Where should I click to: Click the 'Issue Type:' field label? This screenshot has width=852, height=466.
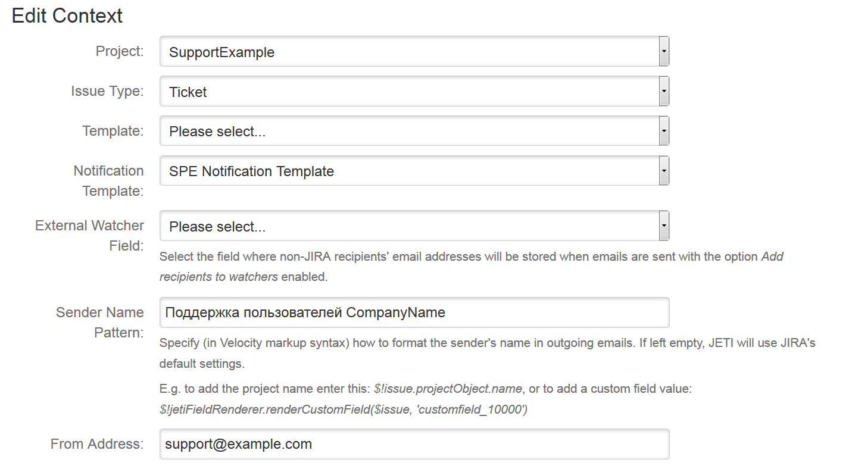(x=107, y=91)
